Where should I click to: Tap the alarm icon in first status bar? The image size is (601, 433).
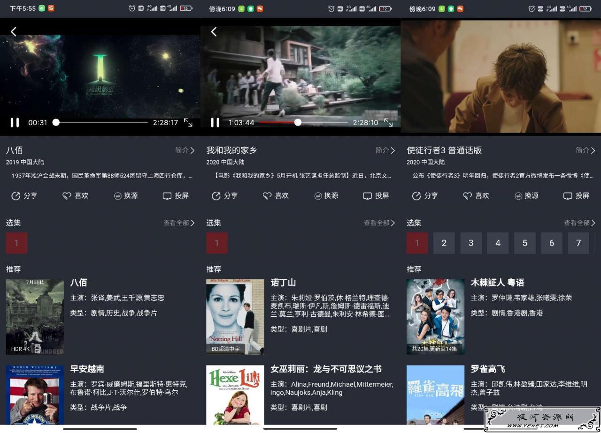pyautogui.click(x=132, y=8)
